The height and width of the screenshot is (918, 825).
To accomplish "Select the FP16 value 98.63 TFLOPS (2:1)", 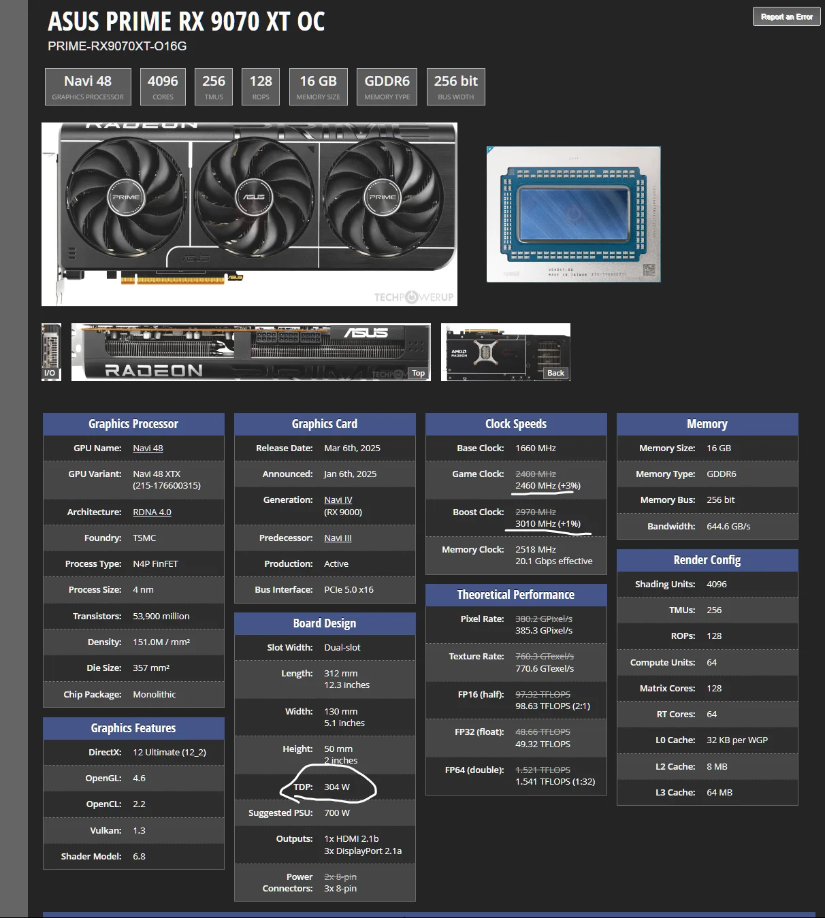I will tap(553, 706).
